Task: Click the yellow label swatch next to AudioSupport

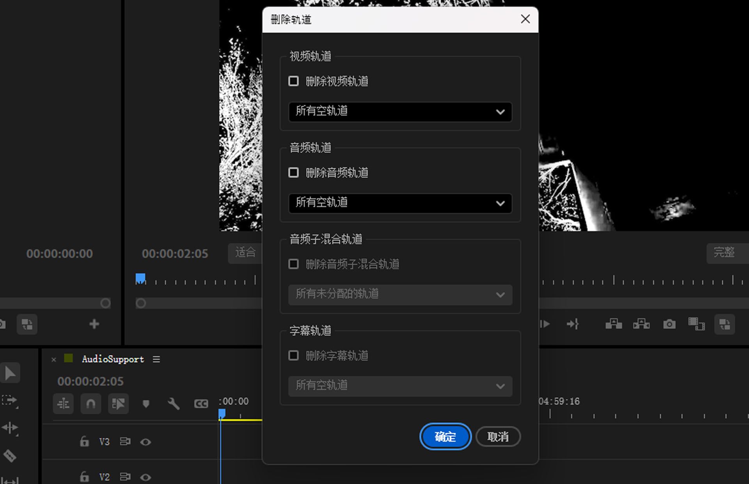Action: coord(68,359)
